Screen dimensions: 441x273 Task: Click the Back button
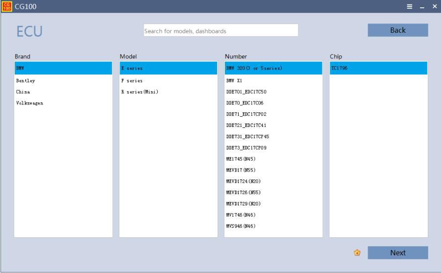point(397,30)
